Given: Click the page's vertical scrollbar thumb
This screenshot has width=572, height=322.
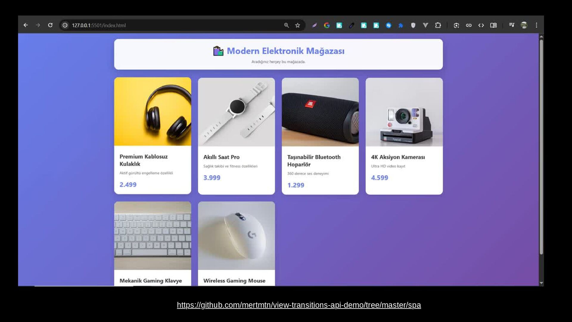Looking at the screenshot, I should click(541, 146).
